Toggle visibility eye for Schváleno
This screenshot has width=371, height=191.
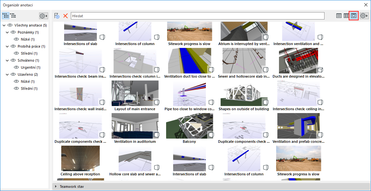13,60
